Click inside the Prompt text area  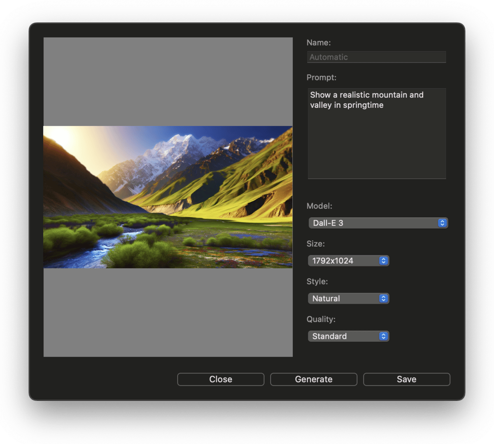tap(376, 140)
